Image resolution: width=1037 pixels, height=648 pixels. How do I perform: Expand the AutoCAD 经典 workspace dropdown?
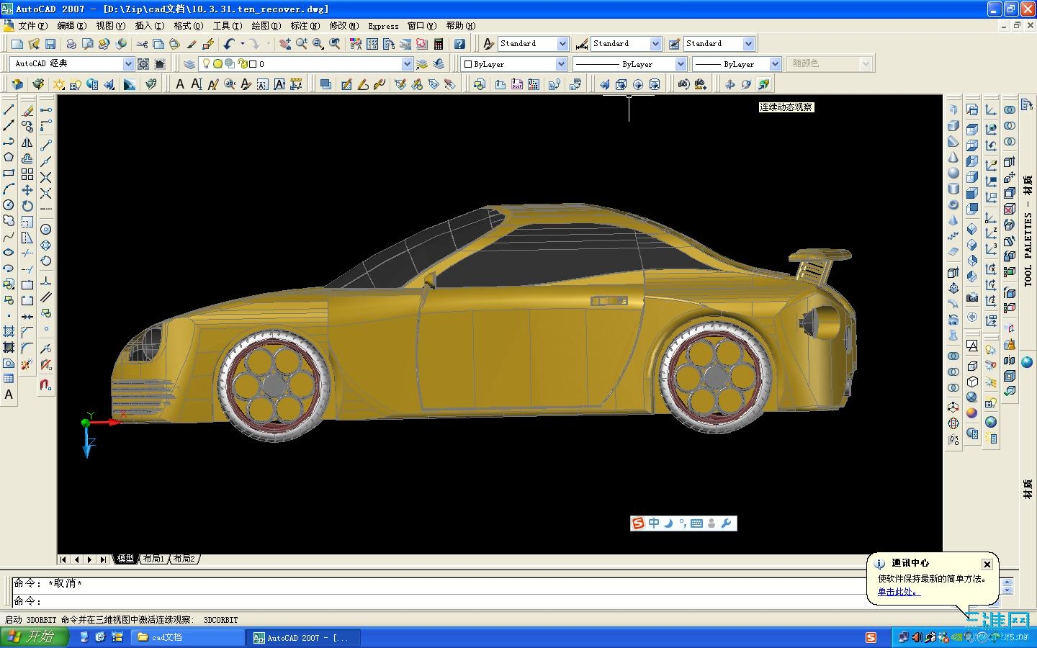(x=128, y=64)
